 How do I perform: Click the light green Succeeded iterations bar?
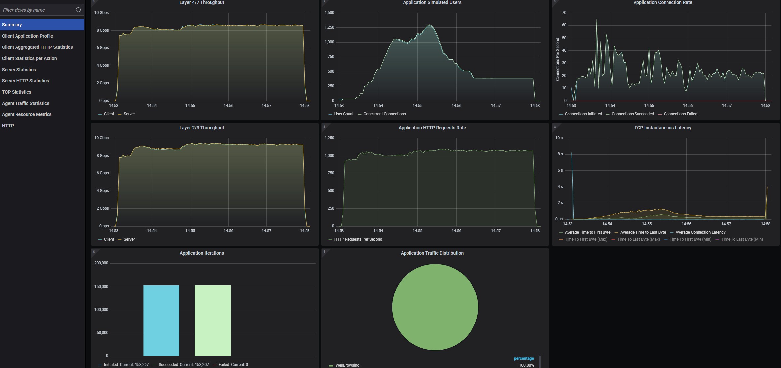tap(212, 320)
